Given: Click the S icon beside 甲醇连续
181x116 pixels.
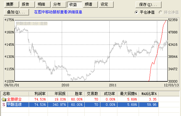Looking at the screenshot, I should click(4, 105).
